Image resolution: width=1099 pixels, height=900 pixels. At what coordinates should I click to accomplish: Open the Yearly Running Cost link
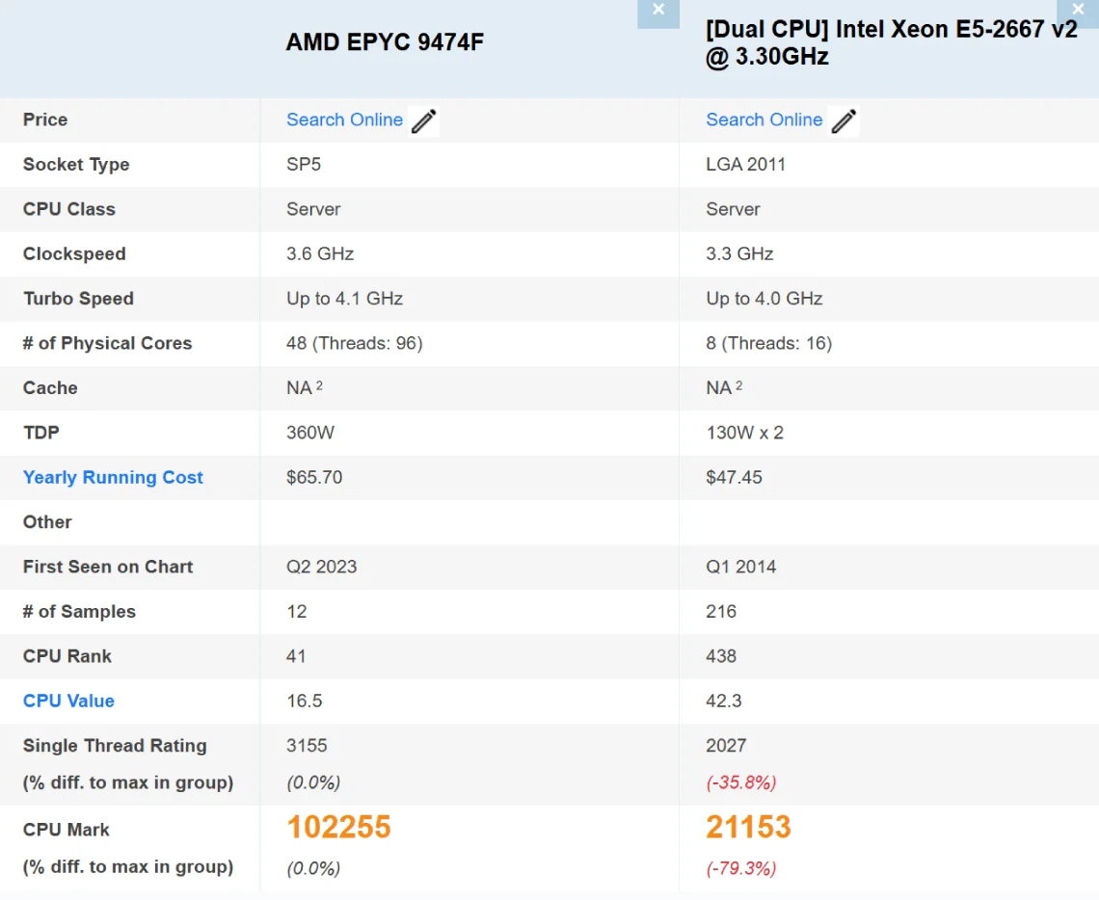[x=113, y=477]
